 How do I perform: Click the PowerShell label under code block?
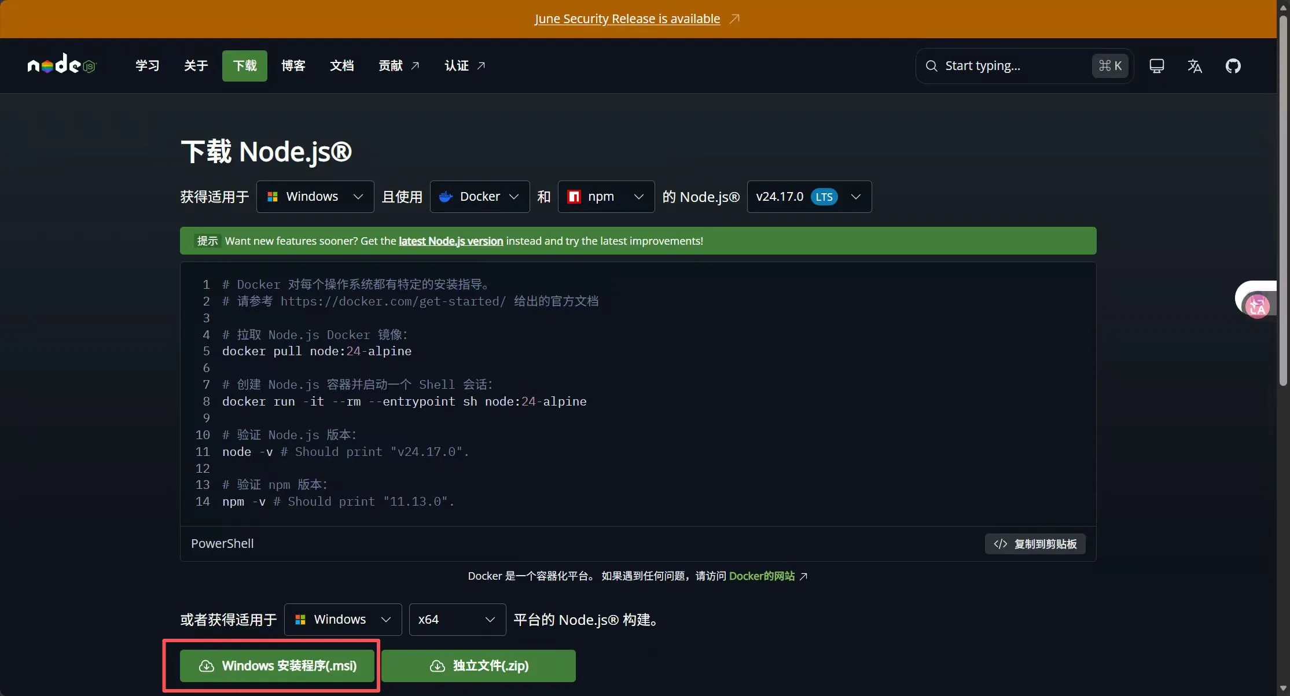tap(222, 544)
